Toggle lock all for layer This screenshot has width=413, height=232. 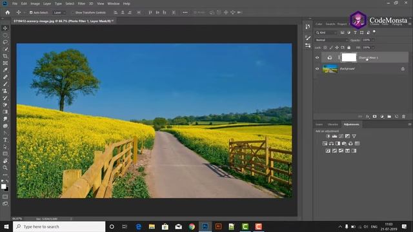click(x=348, y=48)
